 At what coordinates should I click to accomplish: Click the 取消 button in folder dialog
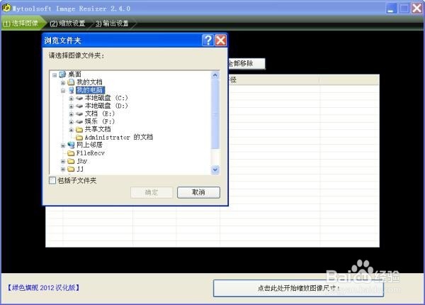pos(198,192)
